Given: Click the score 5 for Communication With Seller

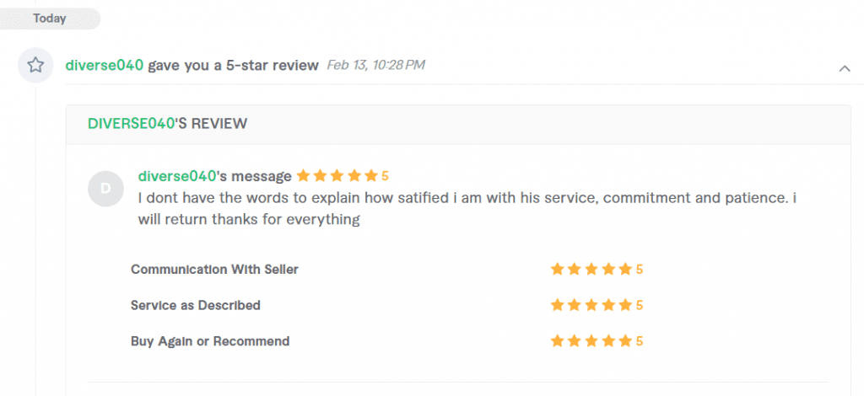Looking at the screenshot, I should click(640, 270).
